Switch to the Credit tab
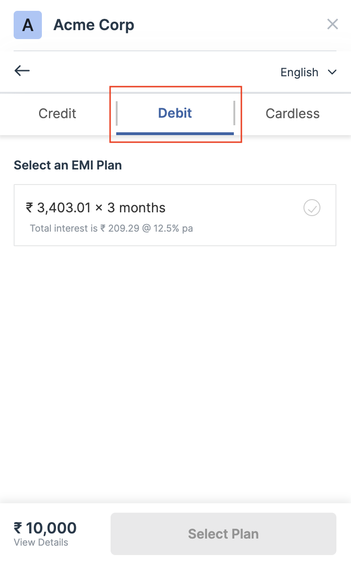Image resolution: width=351 pixels, height=564 pixels. 57,113
